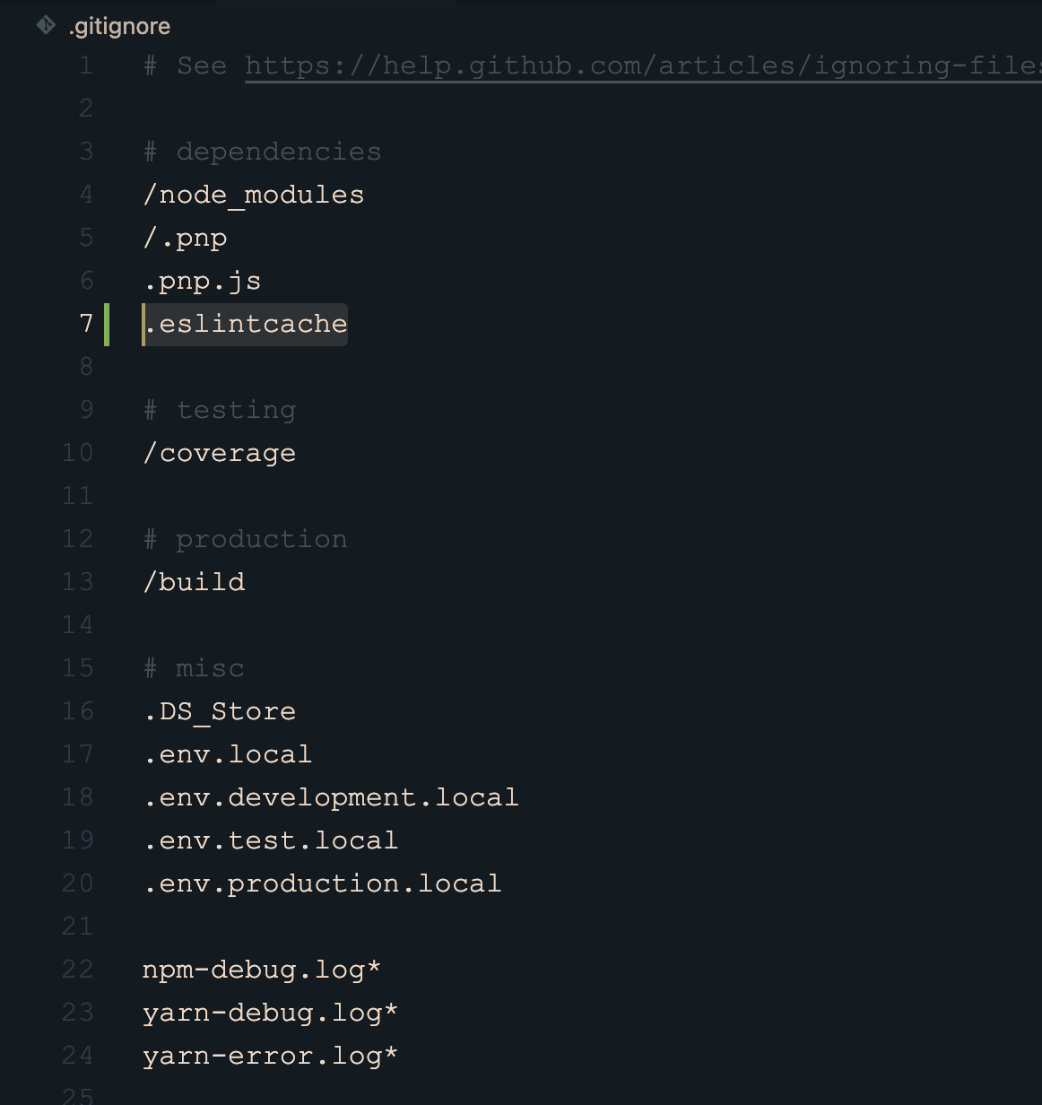Place cursor in the .eslintcache line
1042x1105 pixels.
tap(246, 324)
